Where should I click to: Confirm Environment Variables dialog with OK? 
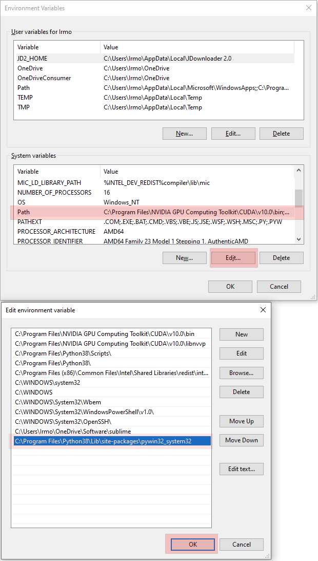tap(230, 286)
